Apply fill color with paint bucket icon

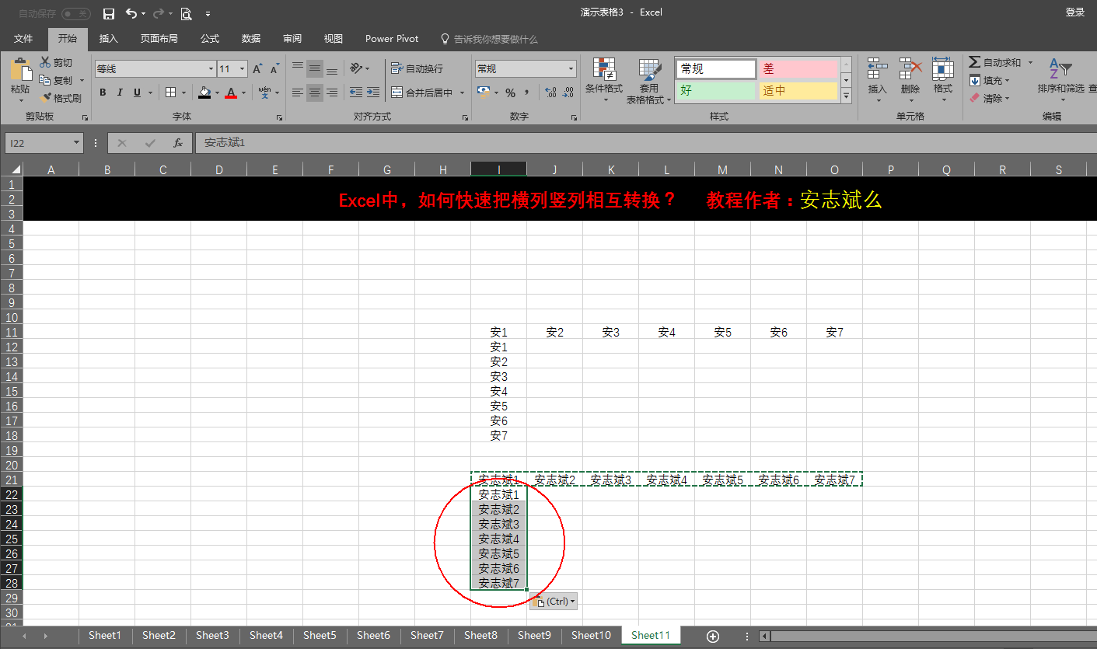click(x=204, y=92)
